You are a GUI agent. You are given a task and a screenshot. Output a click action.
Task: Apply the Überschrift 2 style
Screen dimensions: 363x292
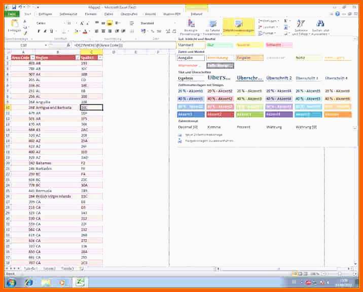point(279,78)
